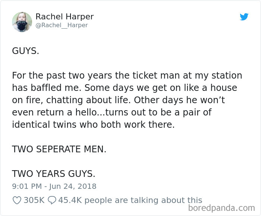
Task: Visit the @Rachel__Harper handle link
Action: [62, 25]
